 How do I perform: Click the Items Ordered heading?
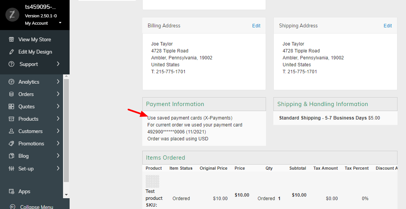point(165,158)
